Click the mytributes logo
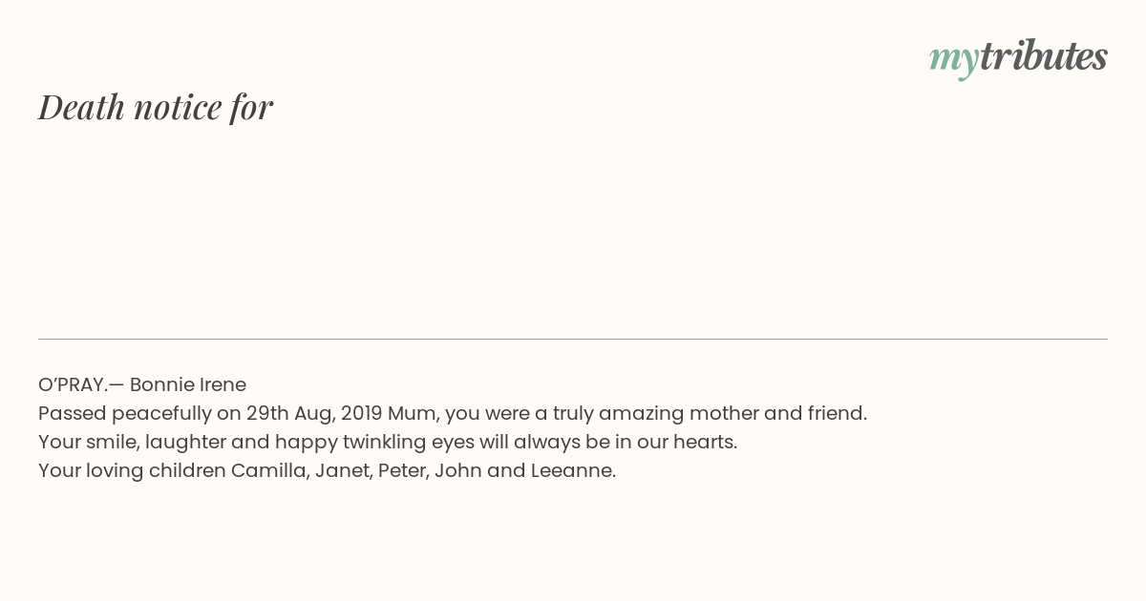Viewport: 1146px width, 601px height. click(1018, 57)
